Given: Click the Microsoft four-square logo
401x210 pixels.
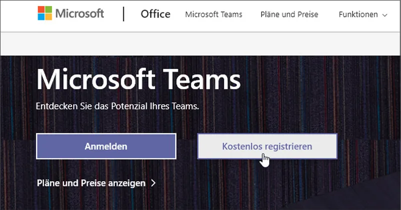Looking at the screenshot, I should [45, 13].
